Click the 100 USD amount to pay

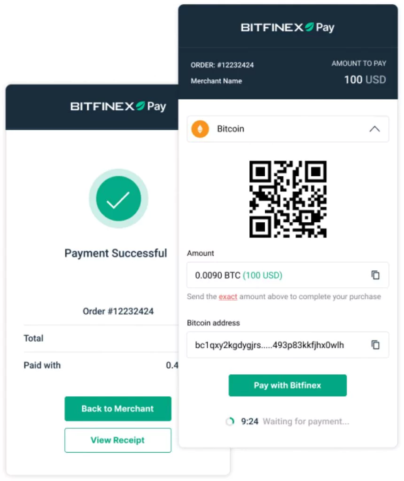tap(365, 80)
